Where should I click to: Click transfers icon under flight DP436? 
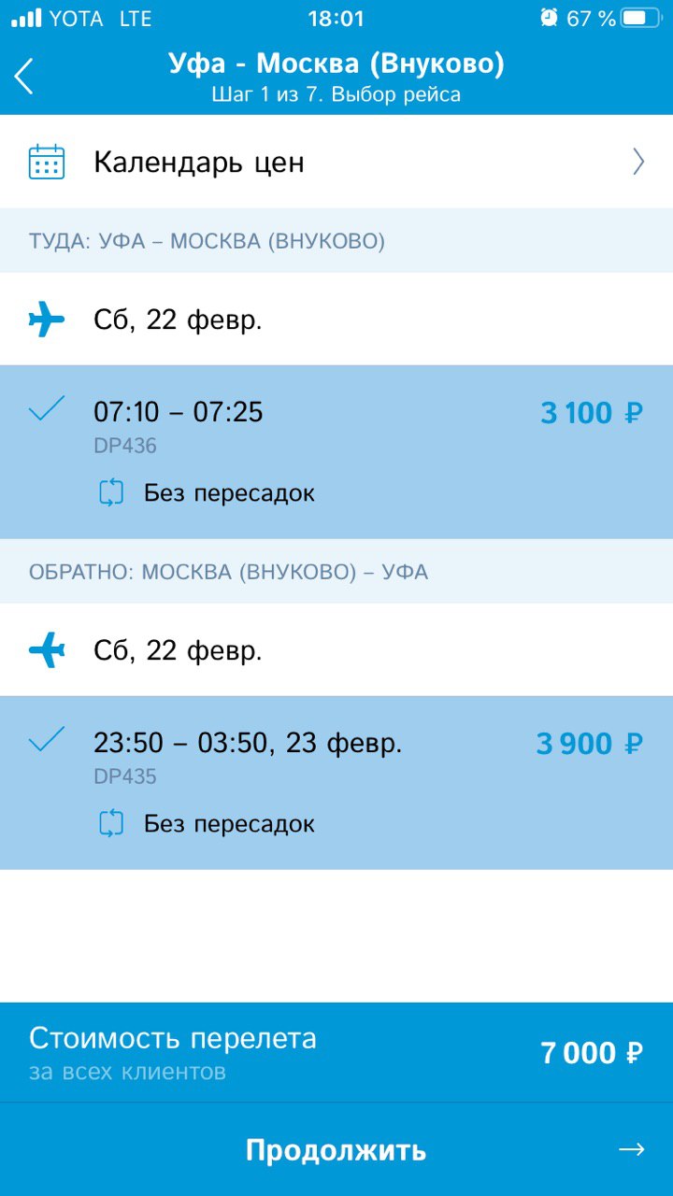111,492
